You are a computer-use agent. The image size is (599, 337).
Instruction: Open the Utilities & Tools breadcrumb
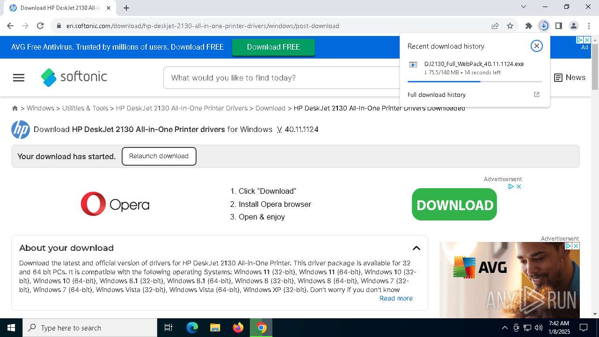click(x=85, y=108)
